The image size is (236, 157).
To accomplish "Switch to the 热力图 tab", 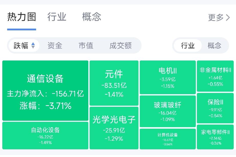I will point(22,17).
